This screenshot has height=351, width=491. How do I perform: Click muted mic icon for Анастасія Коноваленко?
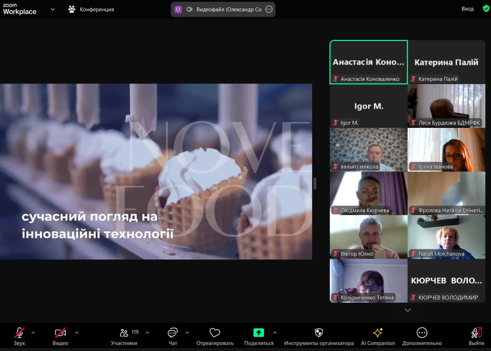coord(336,79)
